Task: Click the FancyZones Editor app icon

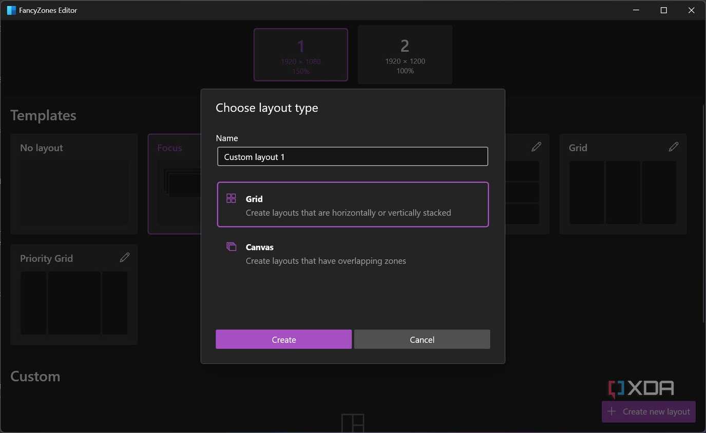Action: pos(11,10)
